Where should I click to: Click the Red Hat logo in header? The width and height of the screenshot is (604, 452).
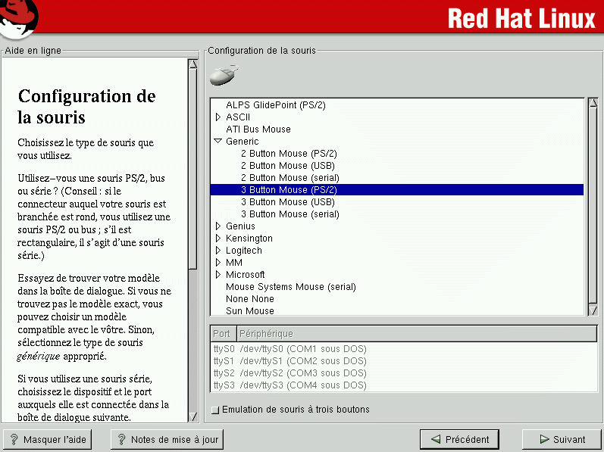coord(20,18)
